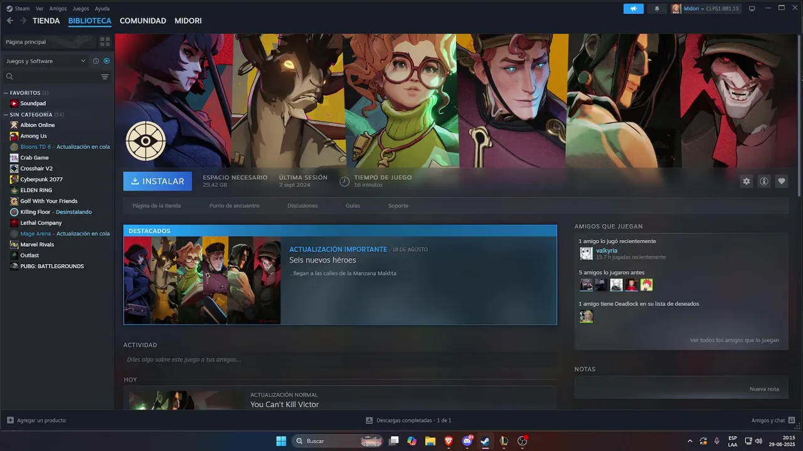803x451 pixels.
Task: Open You Can't Kill Victor update
Action: [x=285, y=405]
